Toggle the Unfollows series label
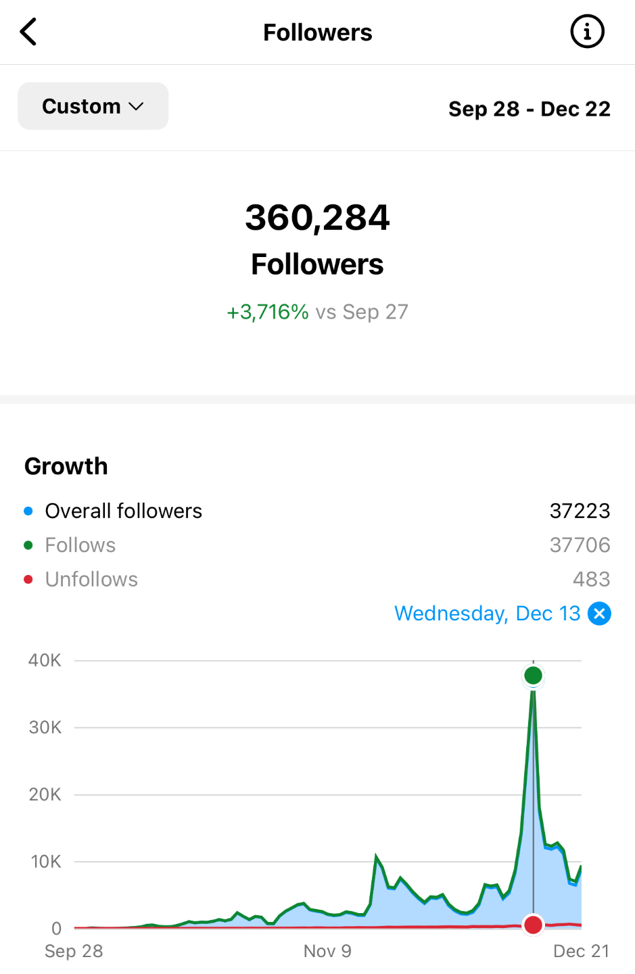 click(x=91, y=579)
